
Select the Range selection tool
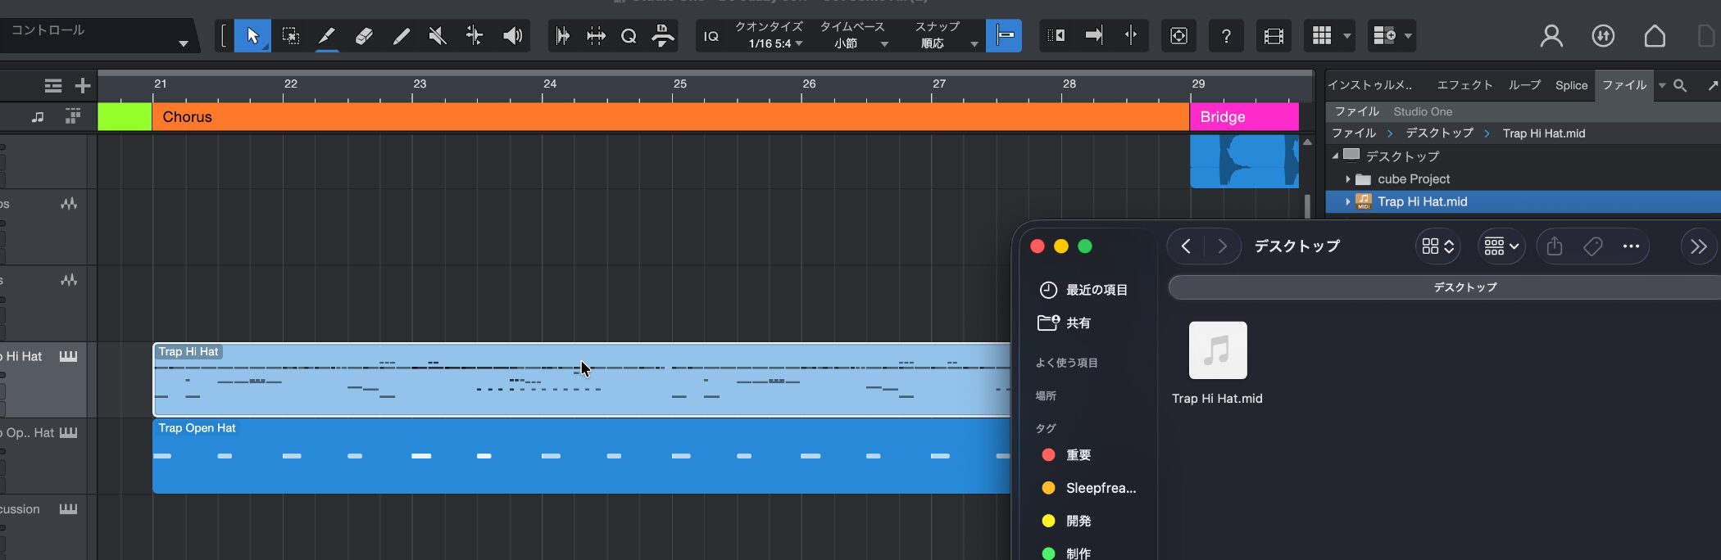290,36
